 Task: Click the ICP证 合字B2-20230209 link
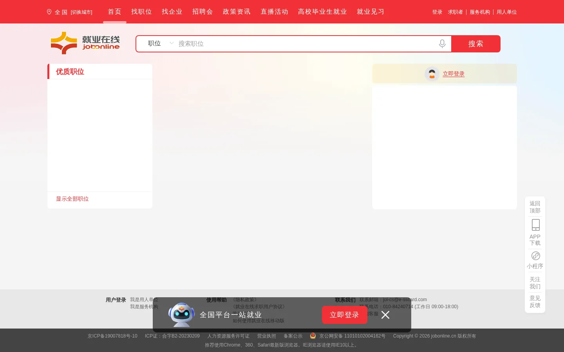(x=172, y=336)
